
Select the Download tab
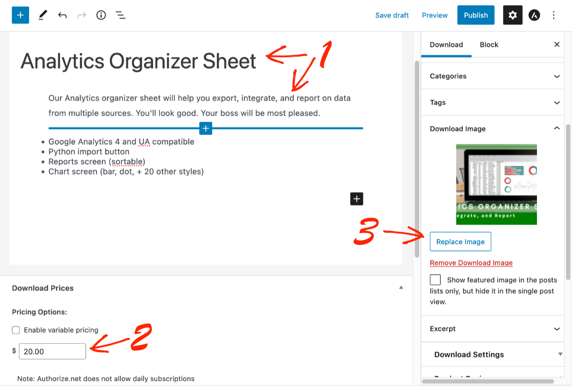(x=446, y=45)
